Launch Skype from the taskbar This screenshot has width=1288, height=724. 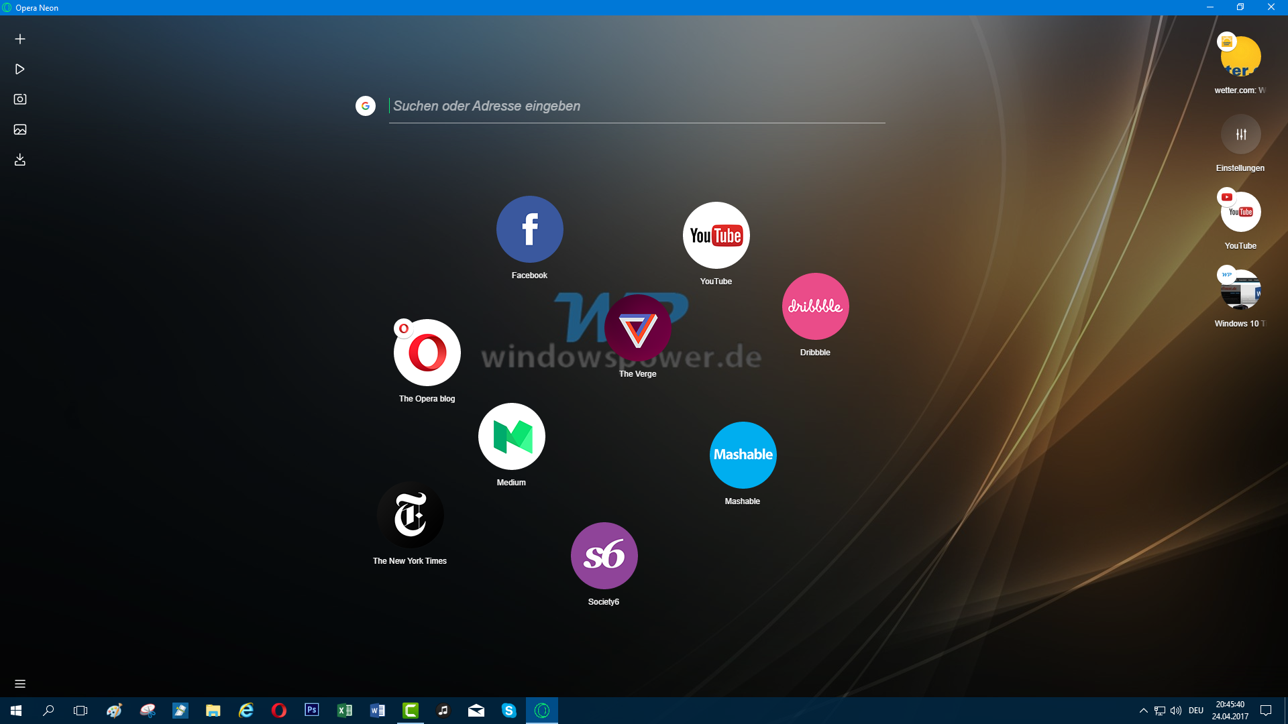509,711
